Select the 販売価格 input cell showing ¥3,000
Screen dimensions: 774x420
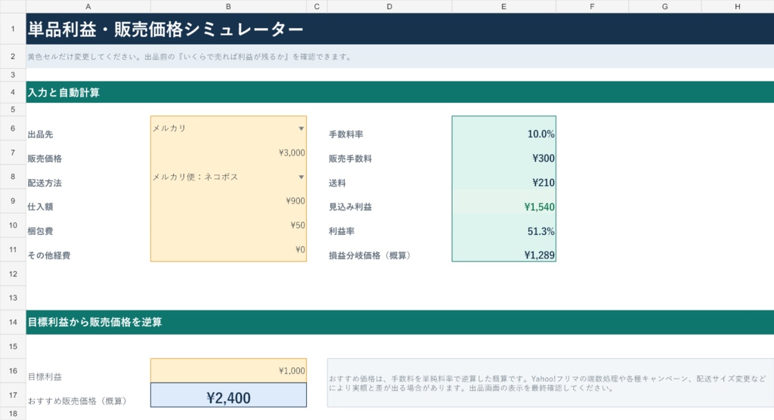(x=228, y=153)
